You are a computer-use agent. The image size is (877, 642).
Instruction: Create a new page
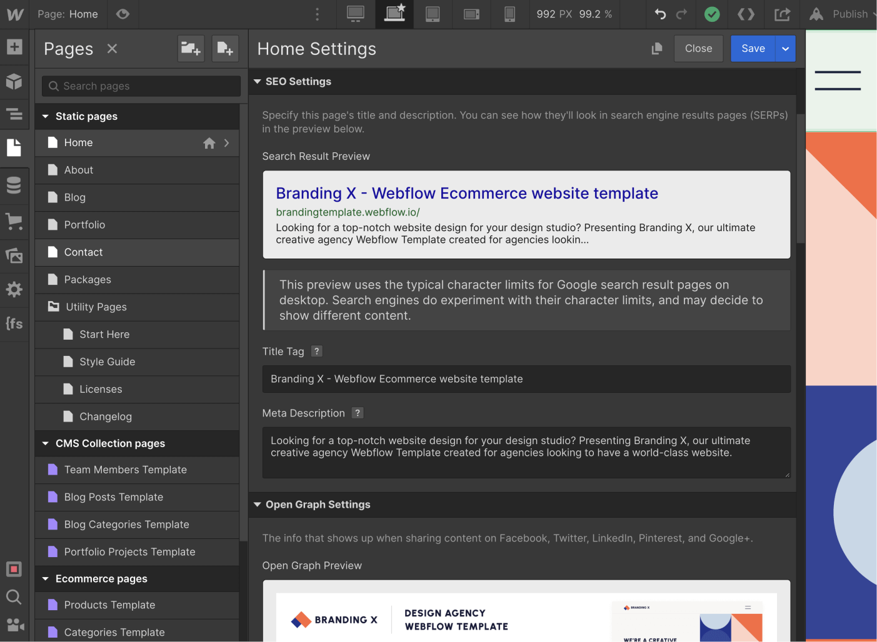pos(225,48)
